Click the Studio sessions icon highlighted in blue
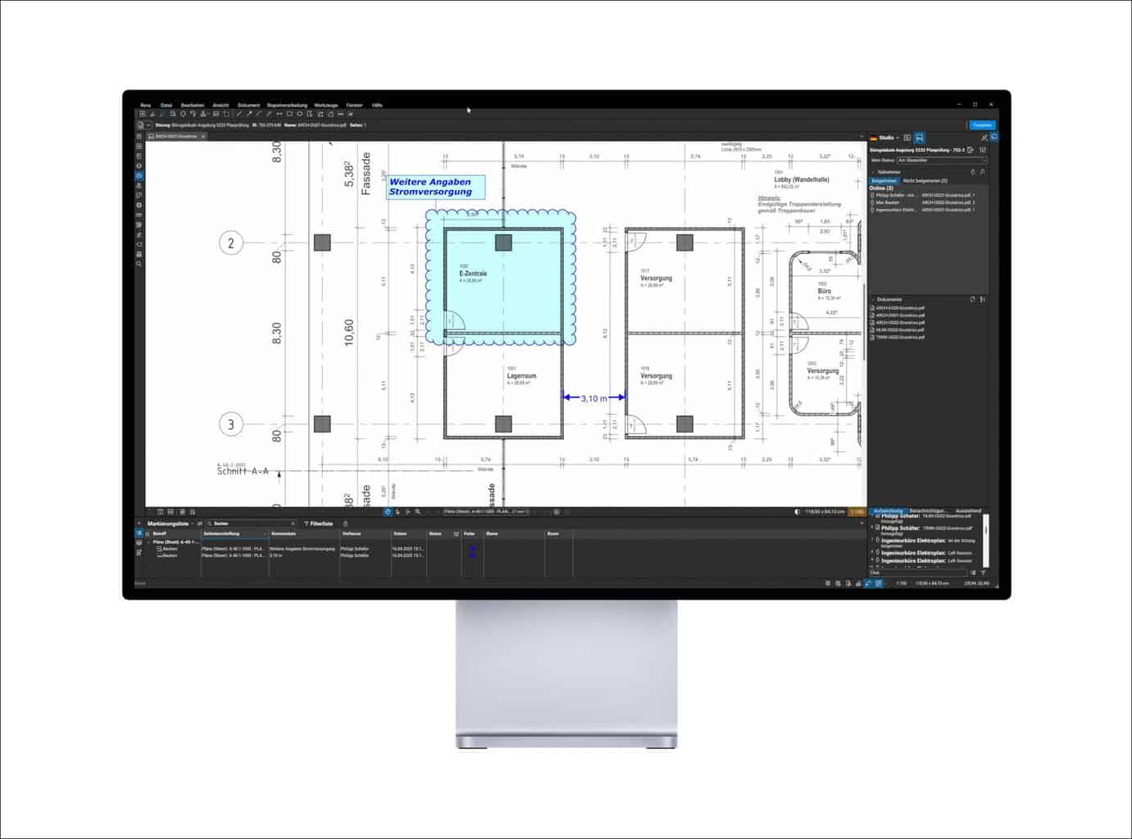Screen dimensions: 1132x839 click(x=919, y=138)
